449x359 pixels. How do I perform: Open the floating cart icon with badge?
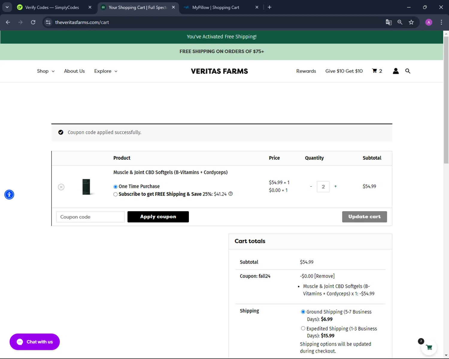pyautogui.click(x=429, y=347)
